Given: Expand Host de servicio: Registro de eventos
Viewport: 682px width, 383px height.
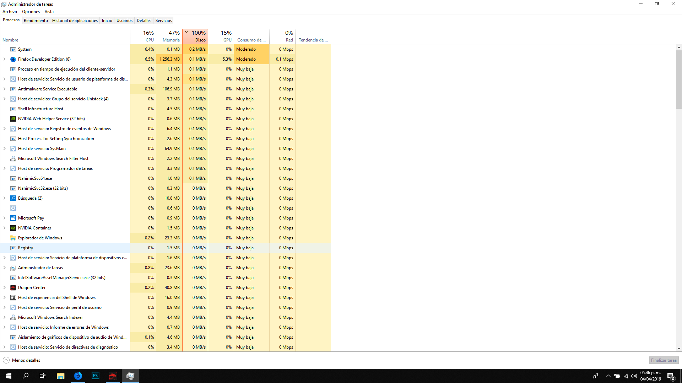Looking at the screenshot, I should pos(4,129).
